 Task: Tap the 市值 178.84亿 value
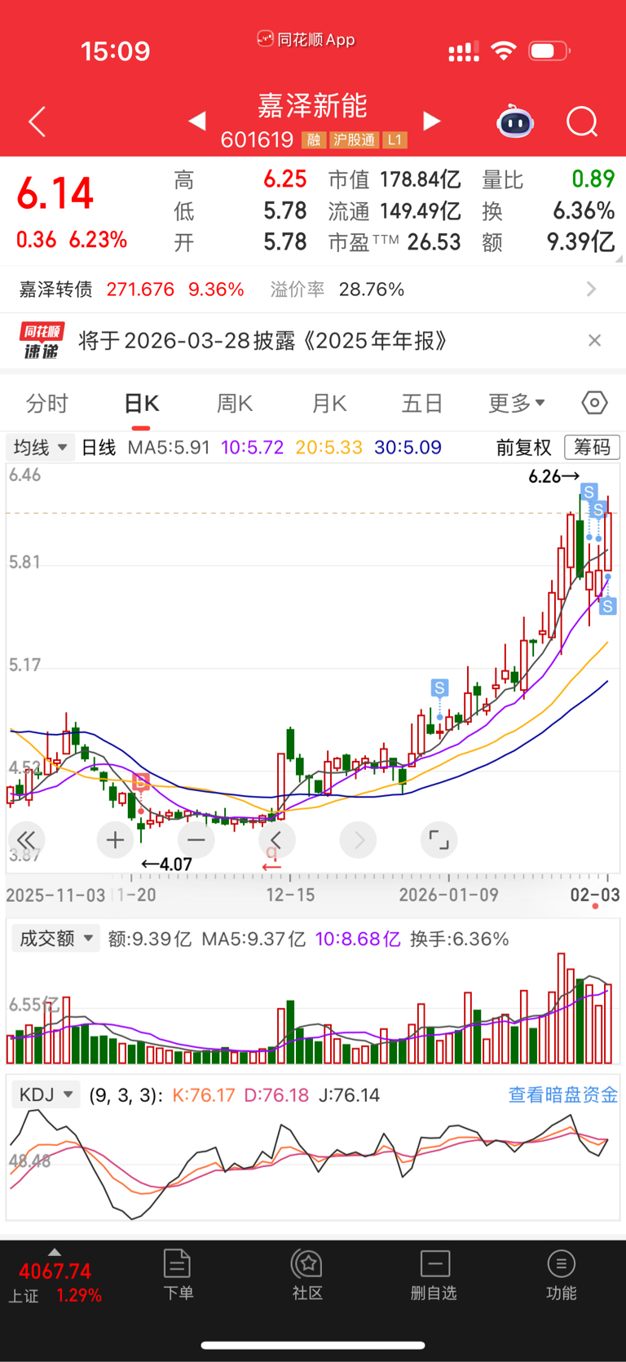tap(421, 179)
